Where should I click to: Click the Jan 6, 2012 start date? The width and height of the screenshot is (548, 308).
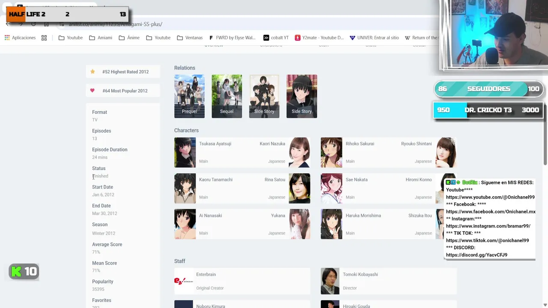pyautogui.click(x=103, y=195)
